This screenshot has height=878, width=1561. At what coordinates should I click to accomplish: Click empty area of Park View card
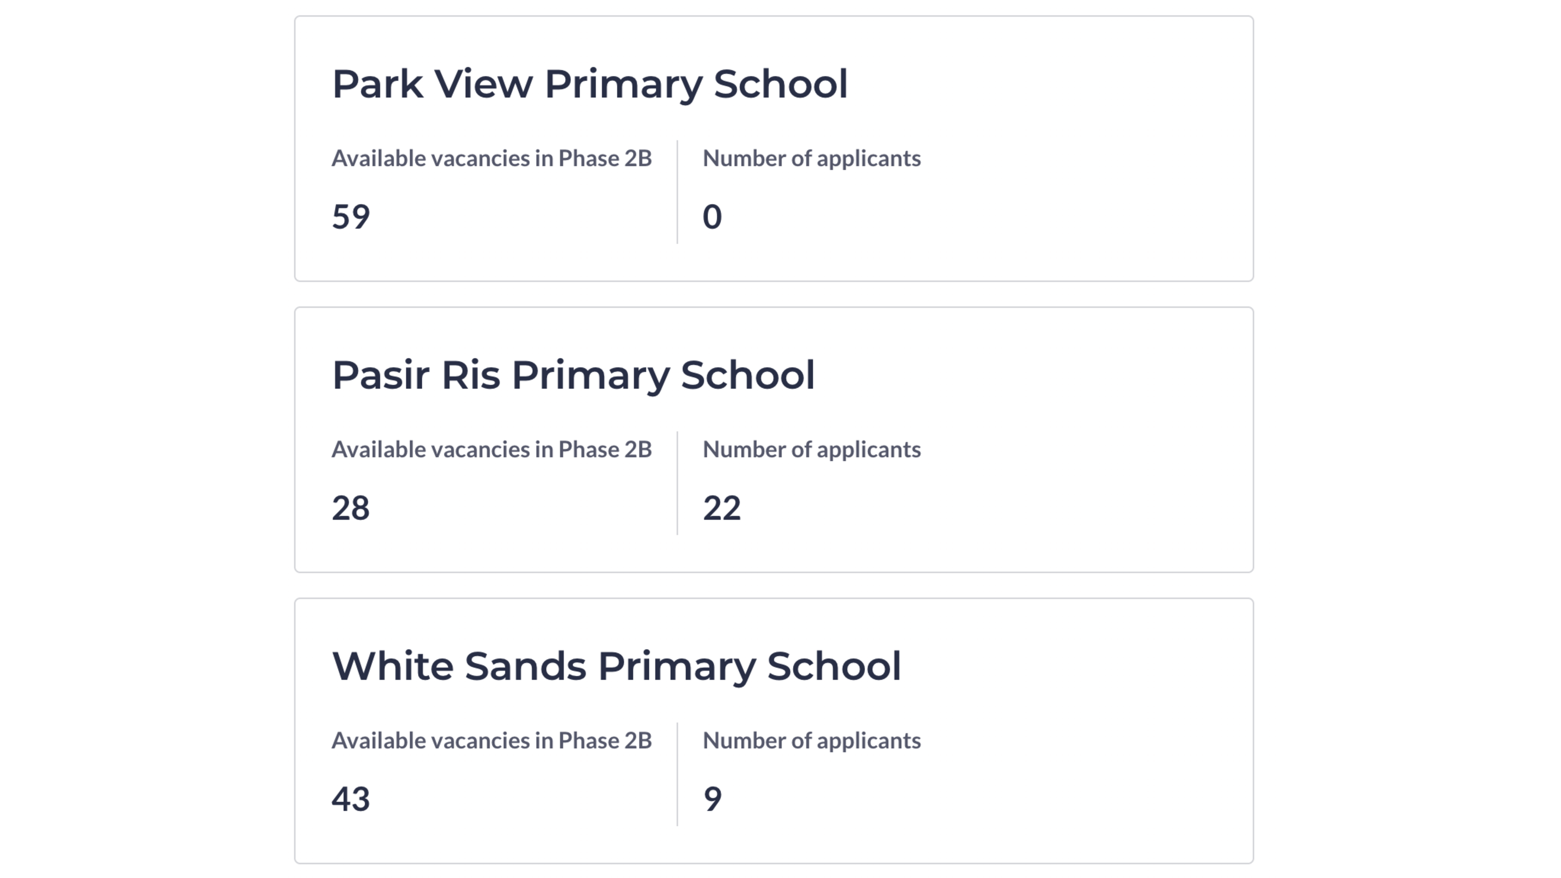1091,194
